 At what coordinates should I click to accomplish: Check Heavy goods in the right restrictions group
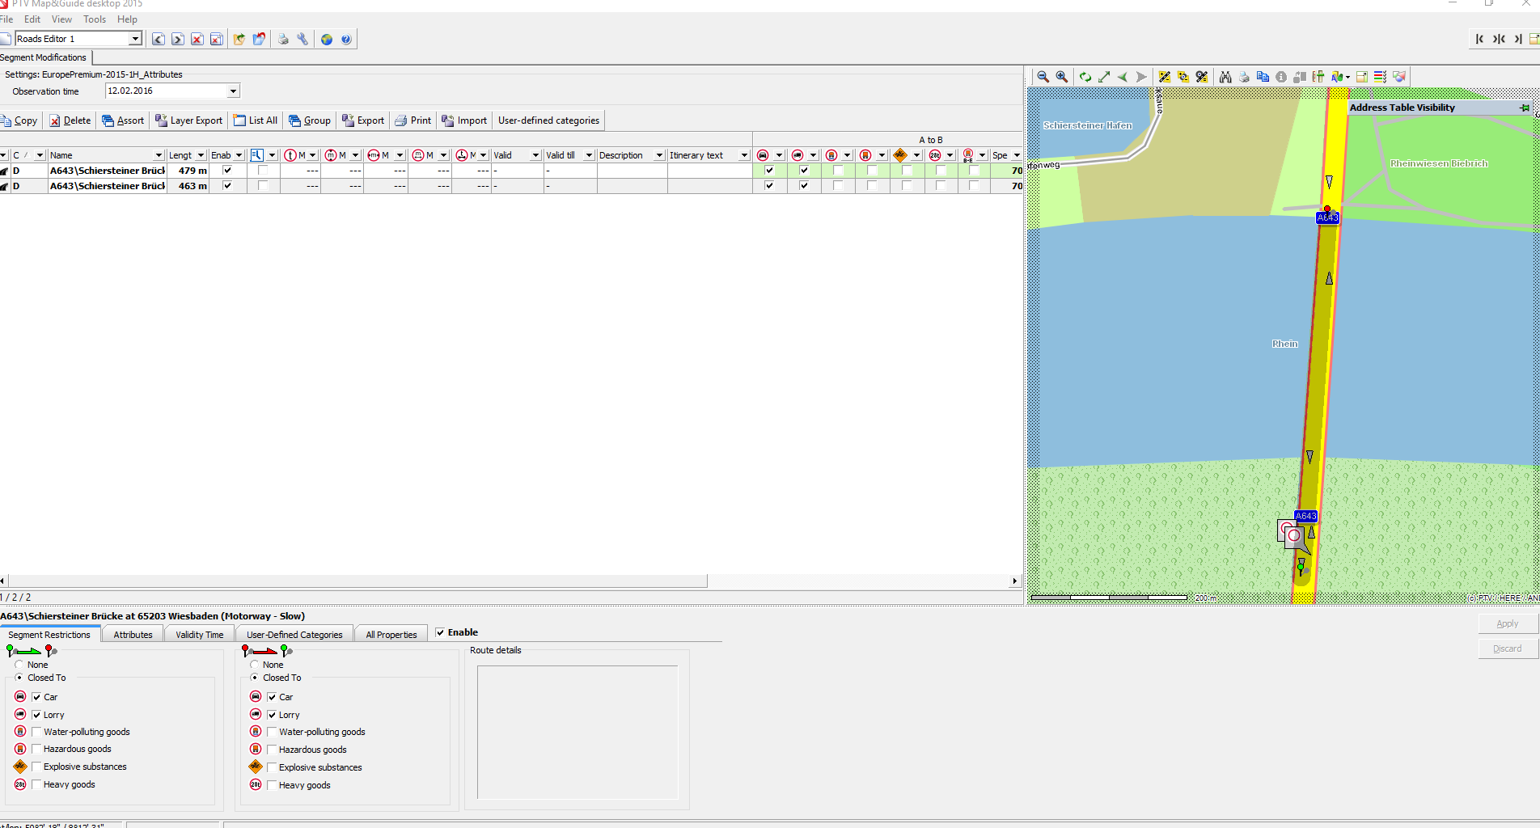273,785
